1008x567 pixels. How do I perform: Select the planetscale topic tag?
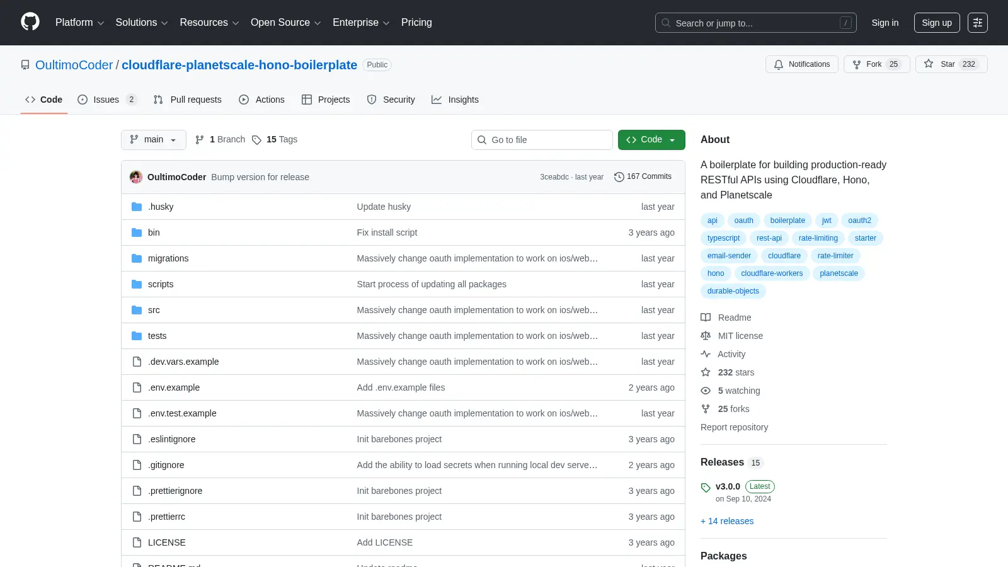(x=839, y=273)
